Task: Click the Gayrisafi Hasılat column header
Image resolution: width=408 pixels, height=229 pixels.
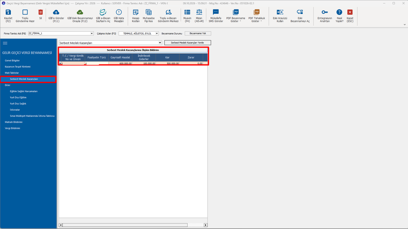Action: coord(120,57)
